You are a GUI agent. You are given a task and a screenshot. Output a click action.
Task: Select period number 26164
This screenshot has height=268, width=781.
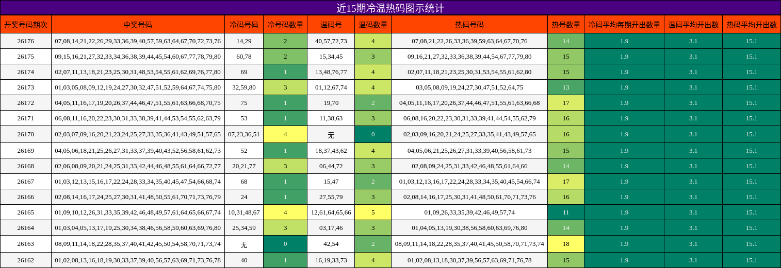tap(26, 228)
